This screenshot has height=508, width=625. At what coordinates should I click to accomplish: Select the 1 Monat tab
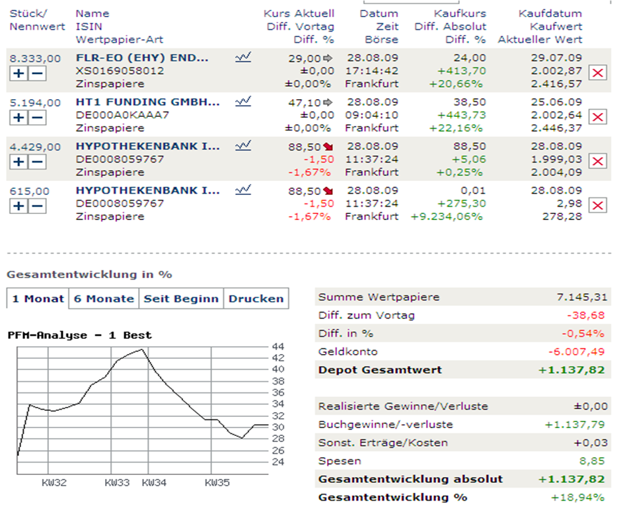pos(37,299)
